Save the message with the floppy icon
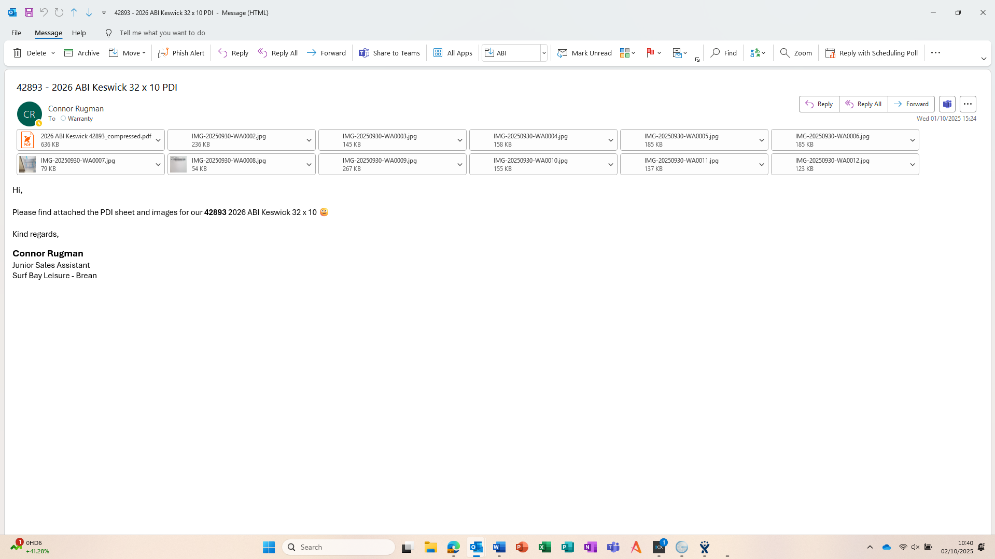The image size is (995, 559). pyautogui.click(x=29, y=12)
